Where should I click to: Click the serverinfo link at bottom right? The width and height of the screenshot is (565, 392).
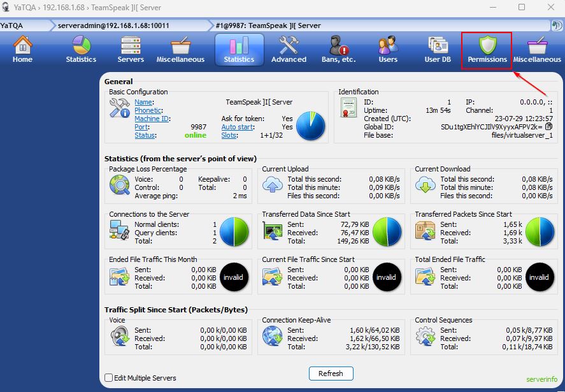click(541, 379)
